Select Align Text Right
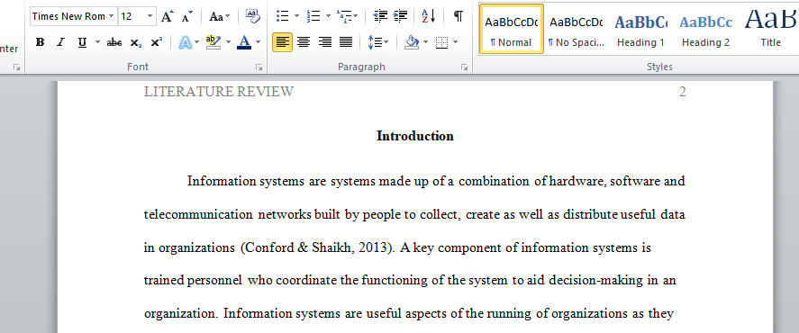799x333 pixels. pos(325,43)
